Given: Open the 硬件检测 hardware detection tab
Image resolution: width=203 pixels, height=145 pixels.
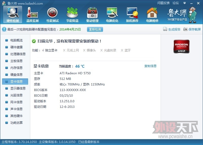Looking at the screenshot, I should pos(13,14).
